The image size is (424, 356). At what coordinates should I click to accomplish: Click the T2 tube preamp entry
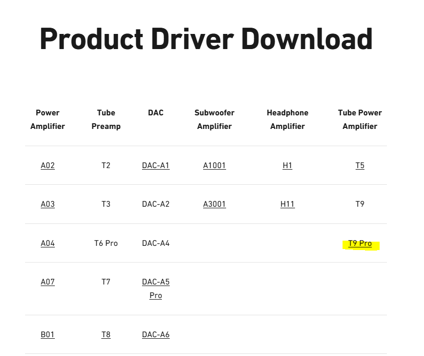pyautogui.click(x=106, y=165)
